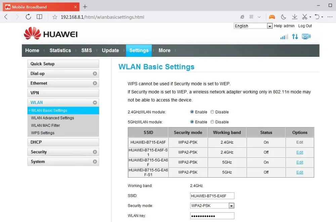
Task: Expand the Dial-up menu section
Action: click(x=63, y=74)
